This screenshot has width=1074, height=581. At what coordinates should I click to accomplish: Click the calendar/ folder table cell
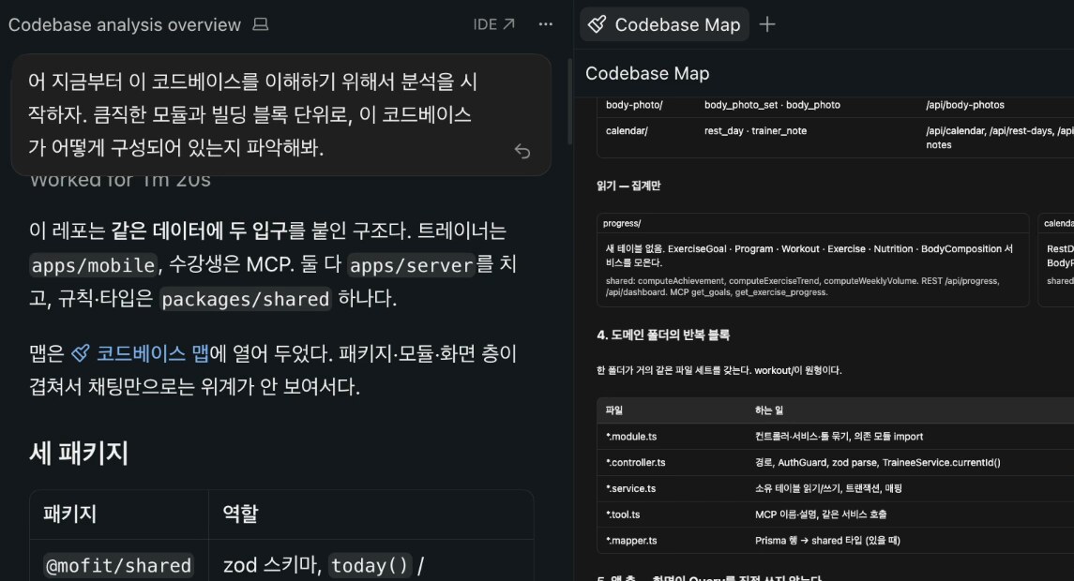click(627, 130)
